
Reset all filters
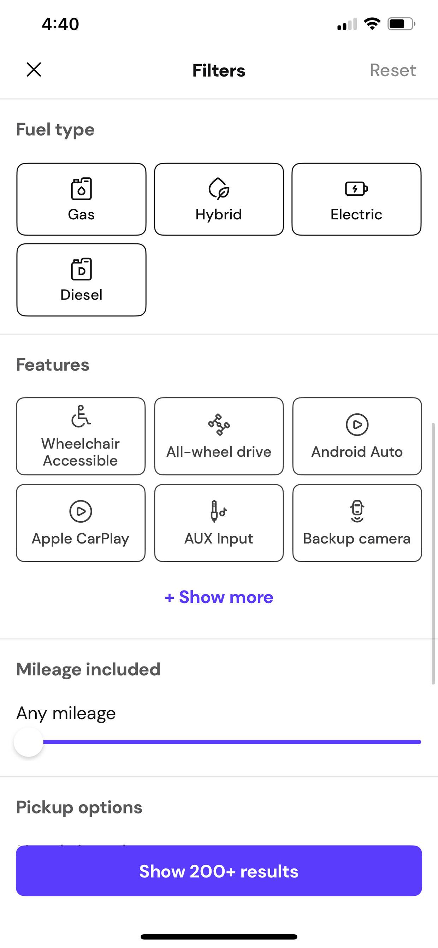[x=393, y=70]
